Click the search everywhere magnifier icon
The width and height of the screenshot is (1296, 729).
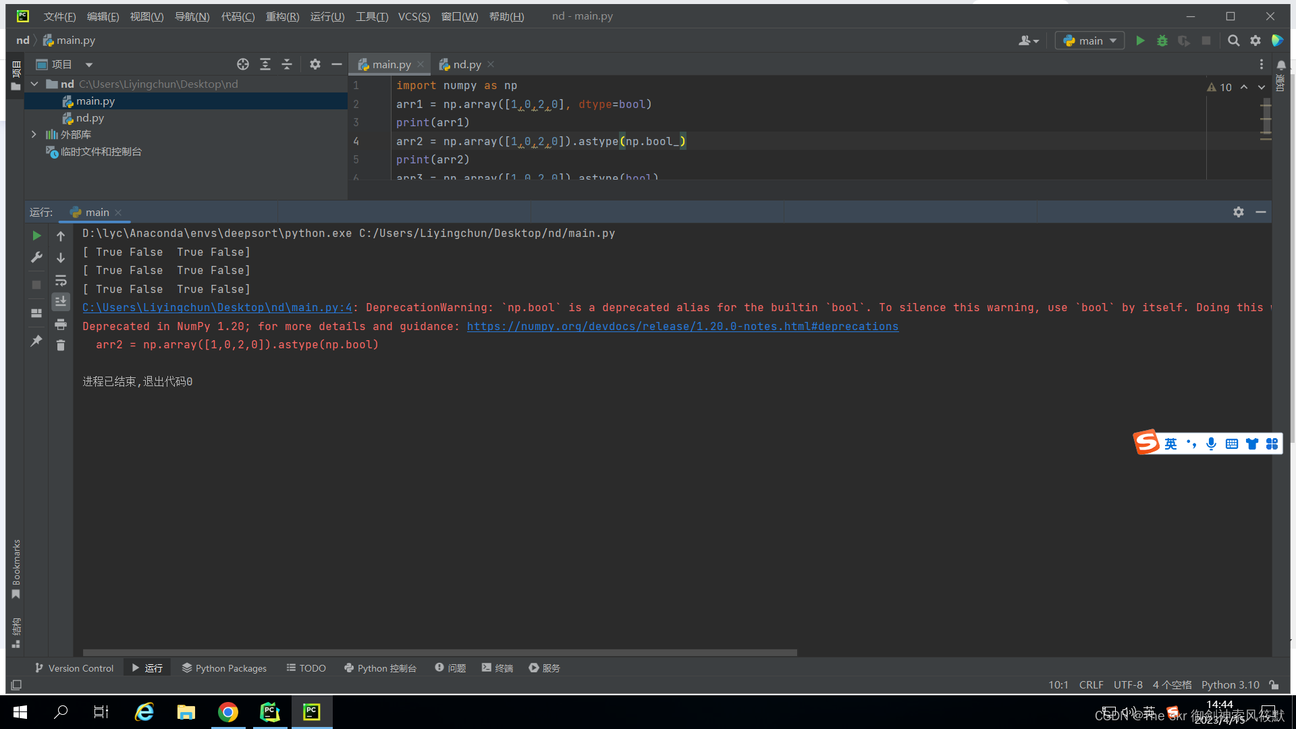tap(1233, 40)
